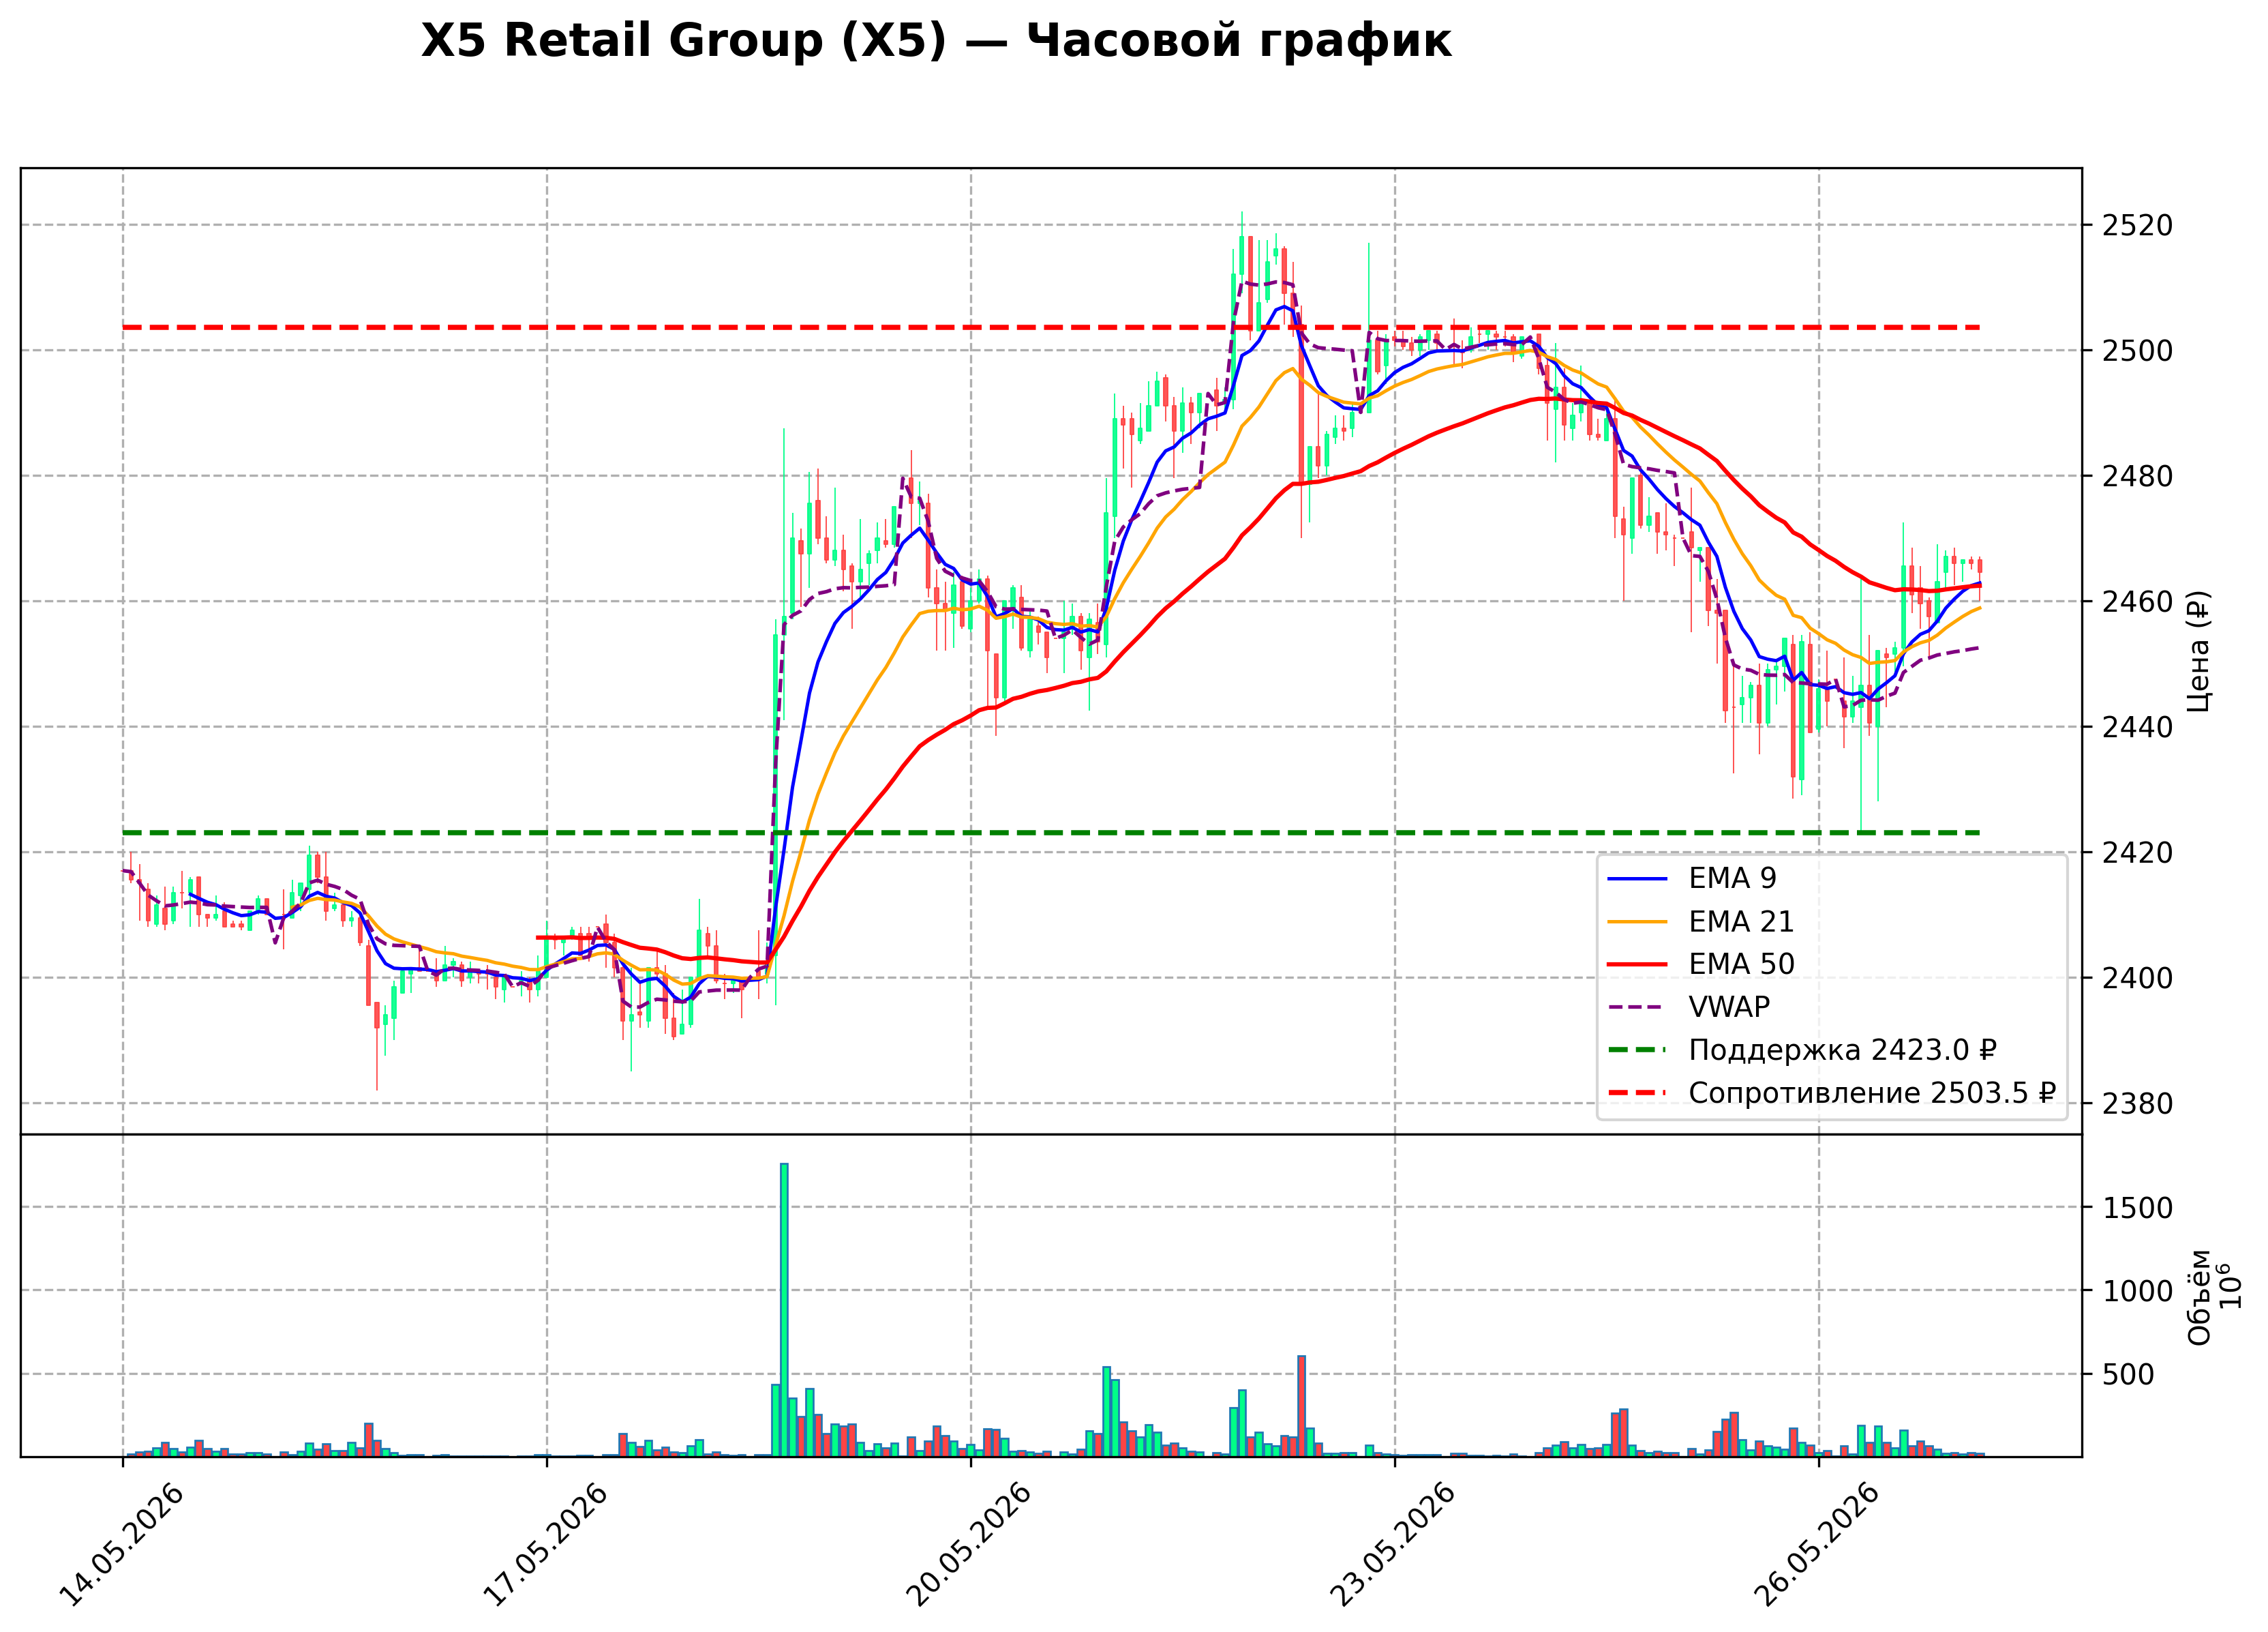Click the red dashed resistance line on chart

pos(1051,327)
